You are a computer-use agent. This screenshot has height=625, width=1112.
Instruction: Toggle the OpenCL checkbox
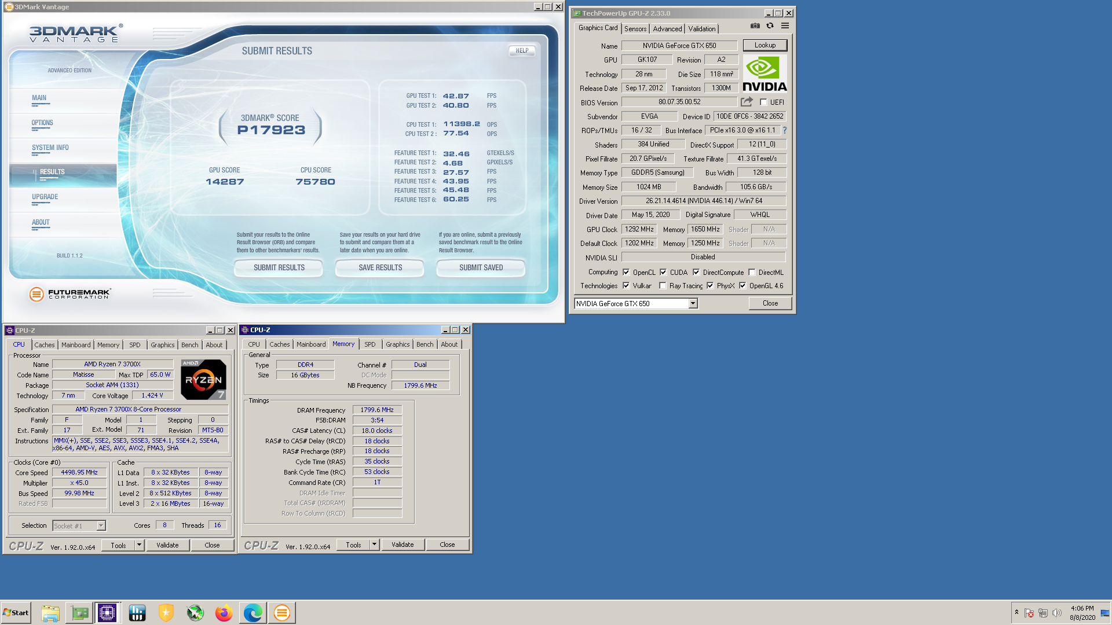pos(626,272)
